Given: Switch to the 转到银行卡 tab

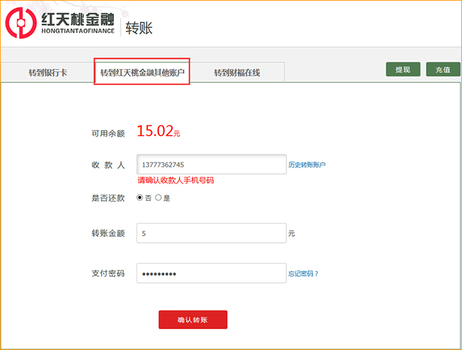Looking at the screenshot, I should pyautogui.click(x=48, y=72).
